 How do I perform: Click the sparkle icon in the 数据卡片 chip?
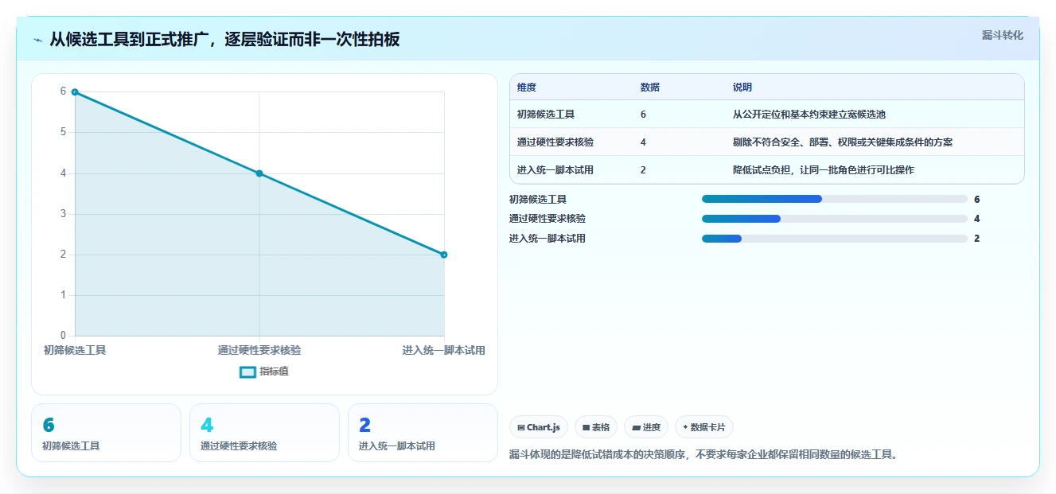click(685, 427)
